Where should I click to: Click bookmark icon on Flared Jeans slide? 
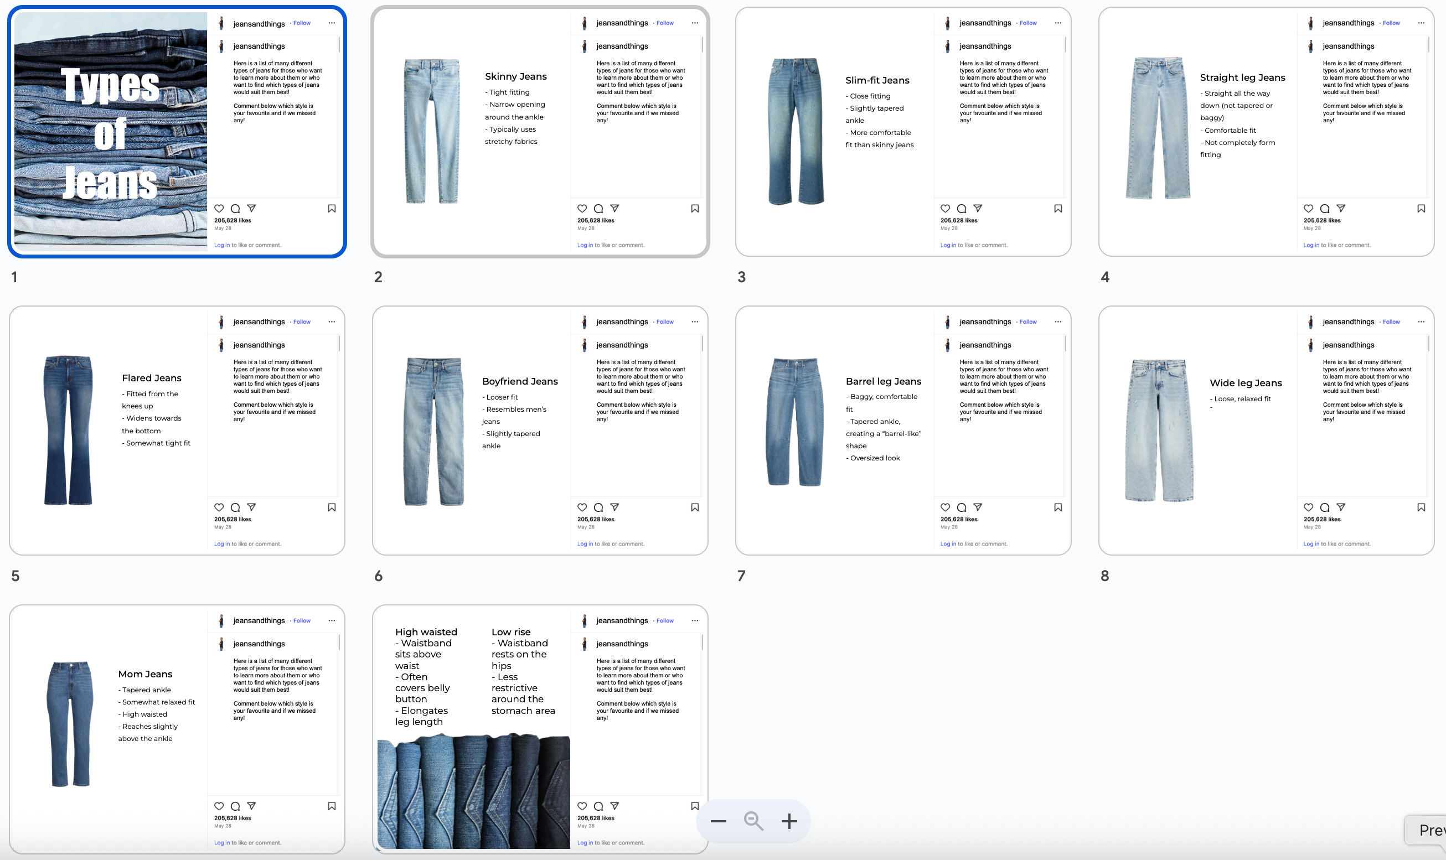point(332,507)
